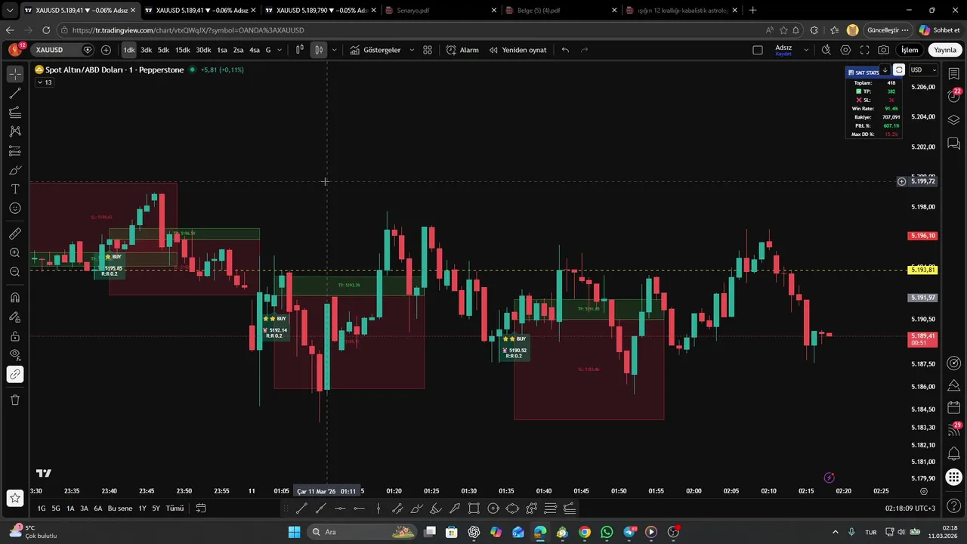
Task: Select the Tümü date range
Action: pos(175,508)
